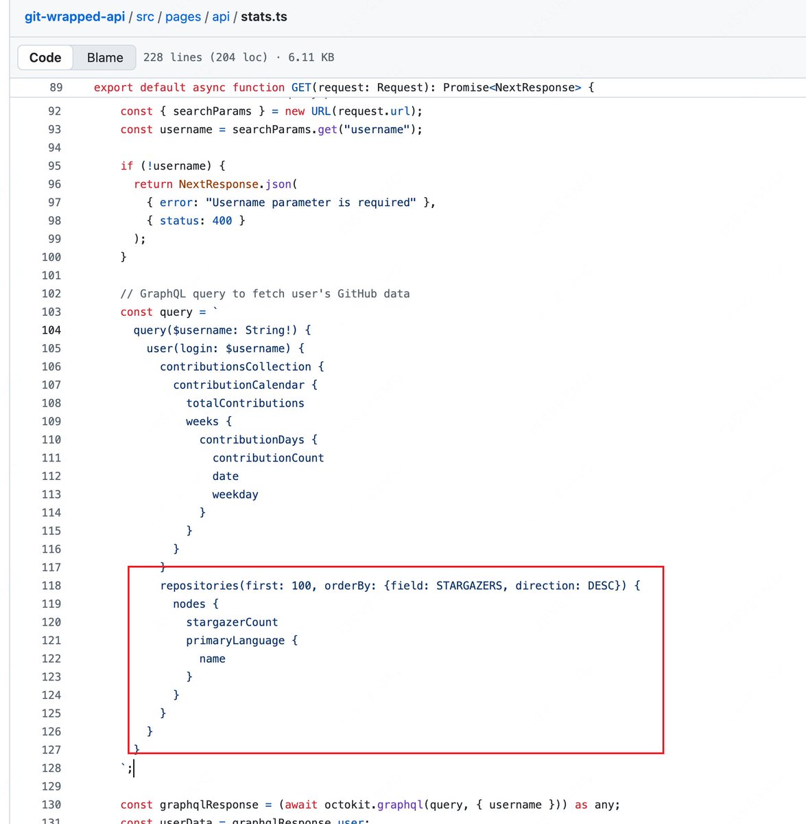This screenshot has height=824, width=806.
Task: Click the 'const query = `' code line
Action: point(169,312)
